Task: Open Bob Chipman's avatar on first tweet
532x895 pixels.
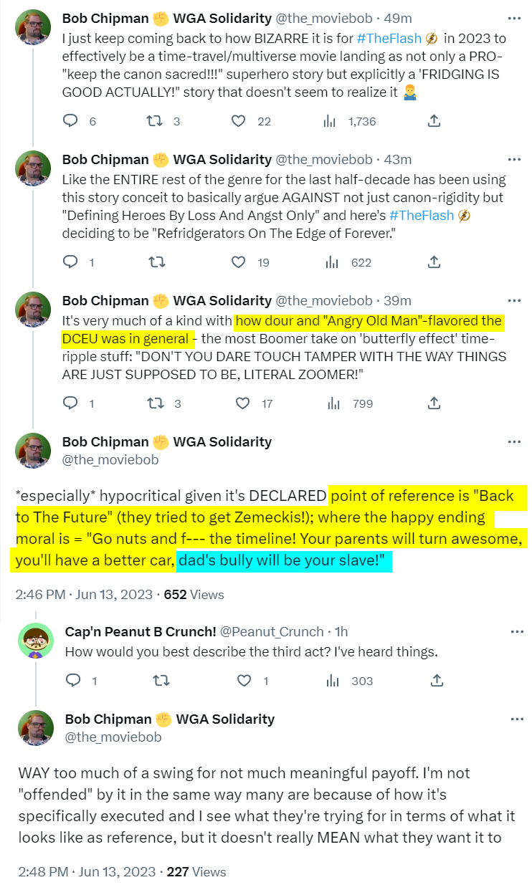Action: coord(33,28)
